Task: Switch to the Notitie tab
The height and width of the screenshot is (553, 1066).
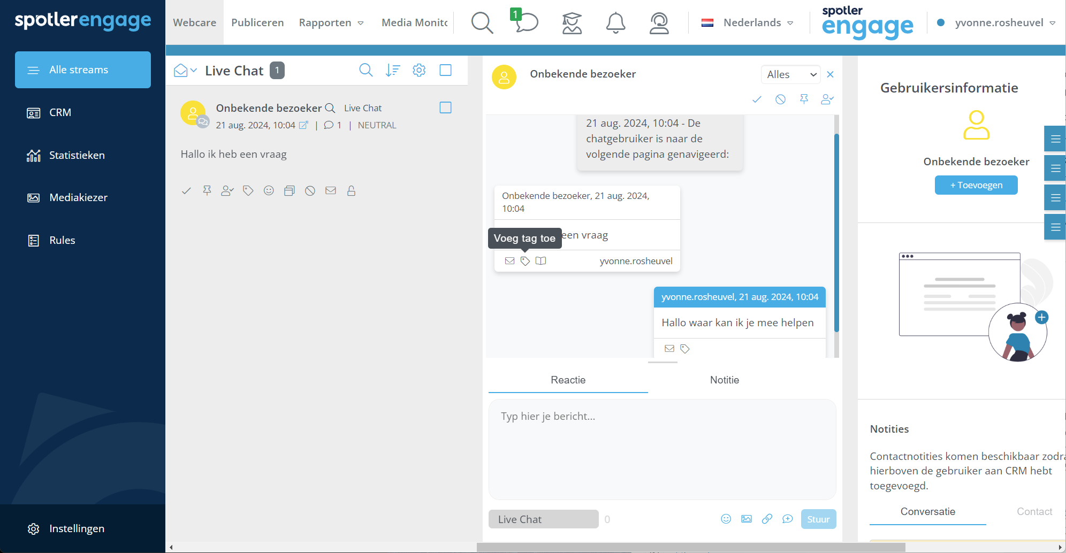Action: point(725,380)
